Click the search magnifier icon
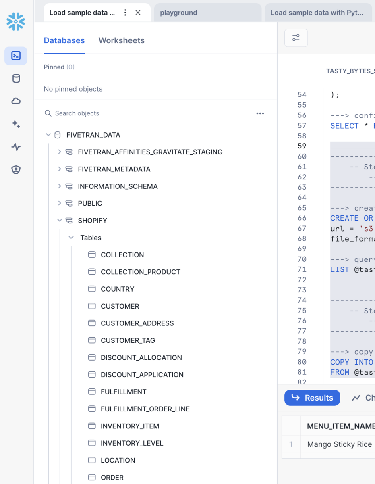 pos(48,113)
